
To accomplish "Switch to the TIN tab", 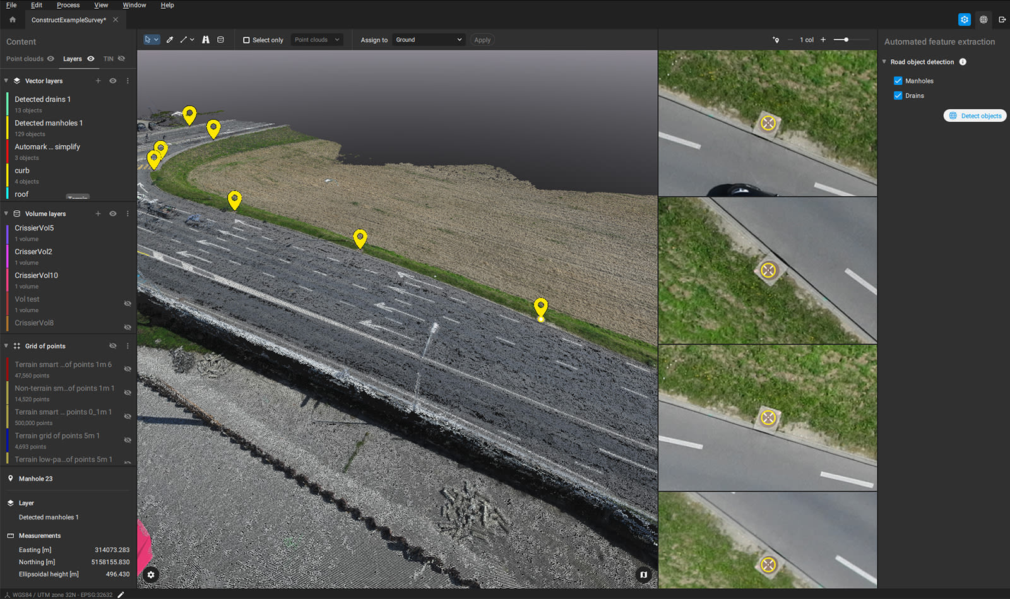I will pyautogui.click(x=108, y=58).
